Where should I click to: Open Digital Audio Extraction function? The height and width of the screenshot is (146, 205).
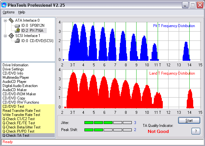pyautogui.click(x=20, y=86)
